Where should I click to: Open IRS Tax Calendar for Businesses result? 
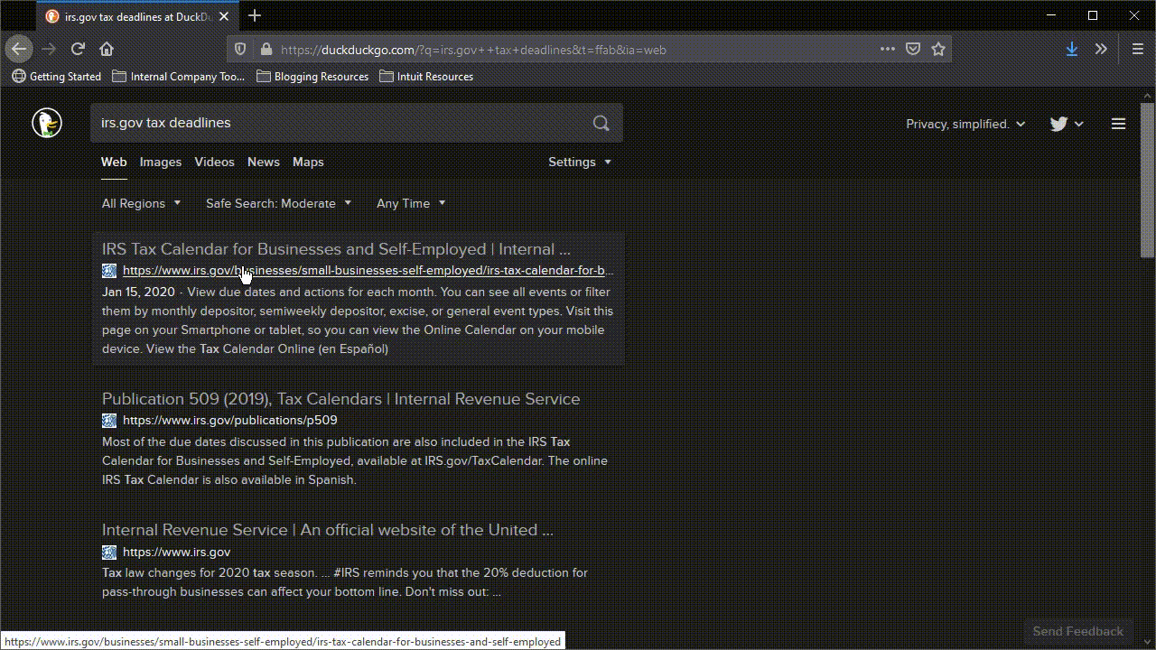coord(336,249)
